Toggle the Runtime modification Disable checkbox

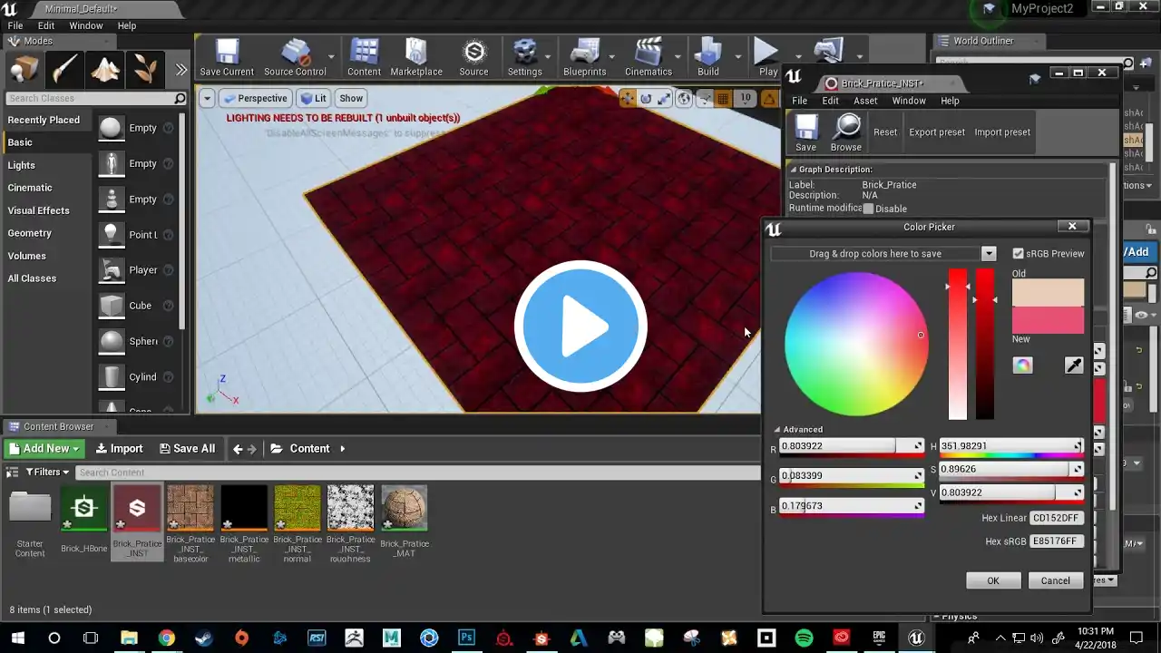(x=868, y=209)
